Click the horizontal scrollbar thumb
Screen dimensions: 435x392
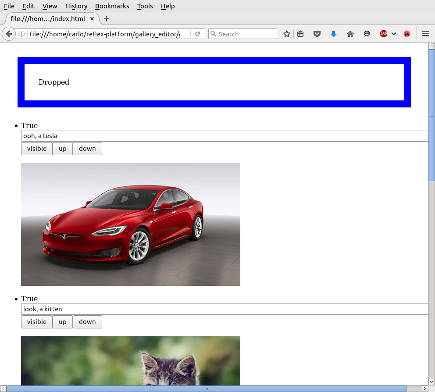click(207, 388)
